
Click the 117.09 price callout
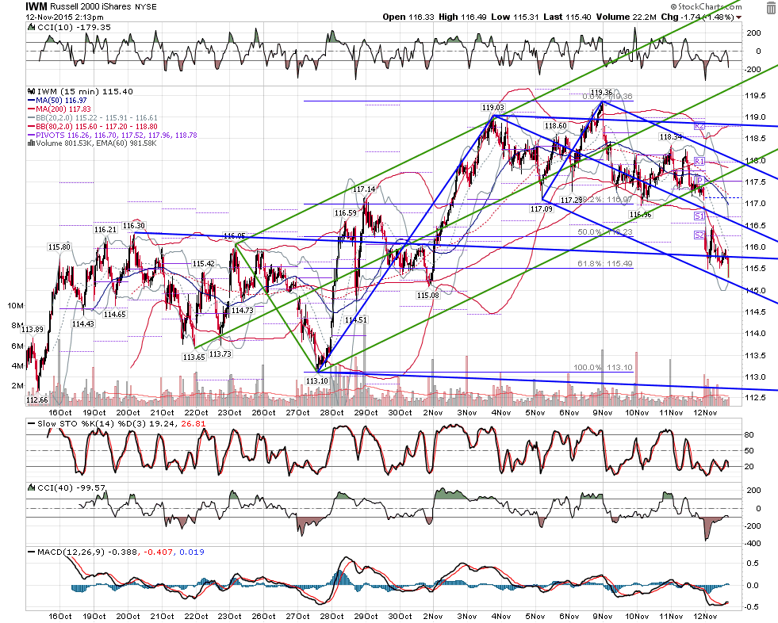pos(542,208)
